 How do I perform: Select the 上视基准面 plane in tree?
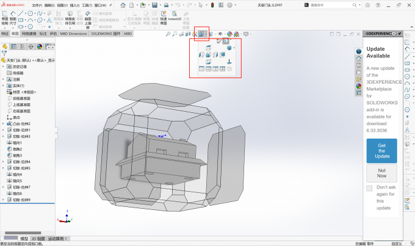pyautogui.click(x=23, y=104)
